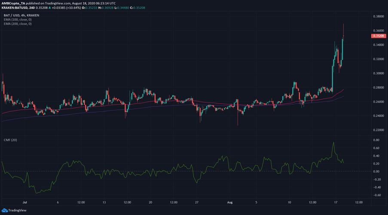388x215 pixels.
Task: Open the AMBCrypto_TA author name
Action: coord(14,3)
